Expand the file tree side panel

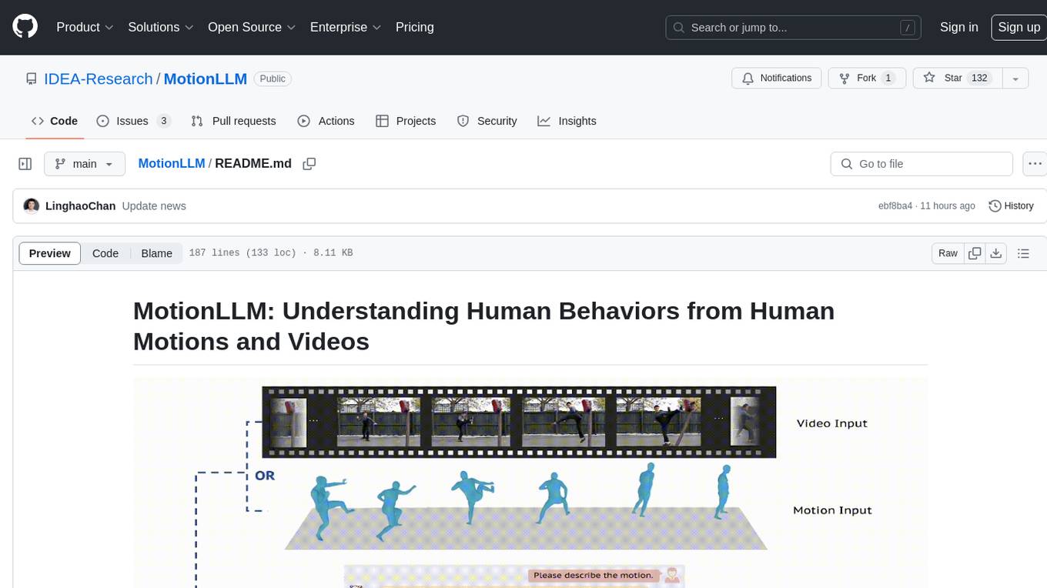tap(25, 164)
